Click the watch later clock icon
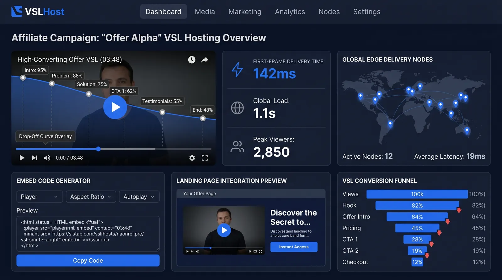This screenshot has width=502, height=280. pyautogui.click(x=192, y=60)
